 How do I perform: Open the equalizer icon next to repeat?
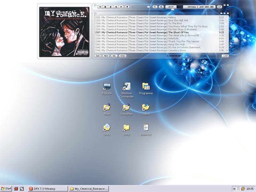[x=207, y=7]
